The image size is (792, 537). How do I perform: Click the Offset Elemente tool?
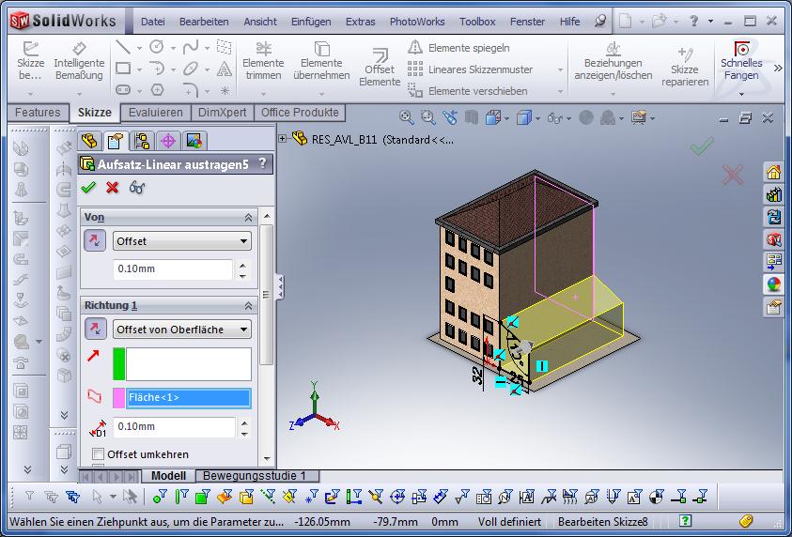[380, 68]
